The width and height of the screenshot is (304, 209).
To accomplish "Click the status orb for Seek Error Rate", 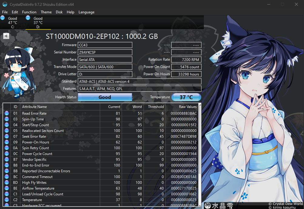I will pyautogui.click(x=7, y=137).
